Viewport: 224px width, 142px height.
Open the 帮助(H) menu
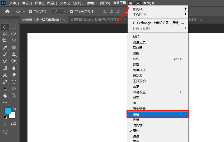pos(148,3)
